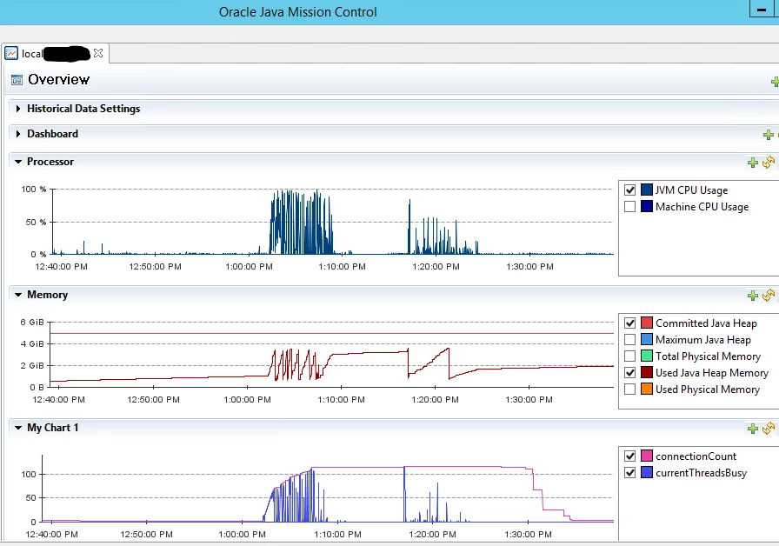The height and width of the screenshot is (546, 779).
Task: Uncheck JVM CPU Usage checkbox
Action: tap(630, 190)
